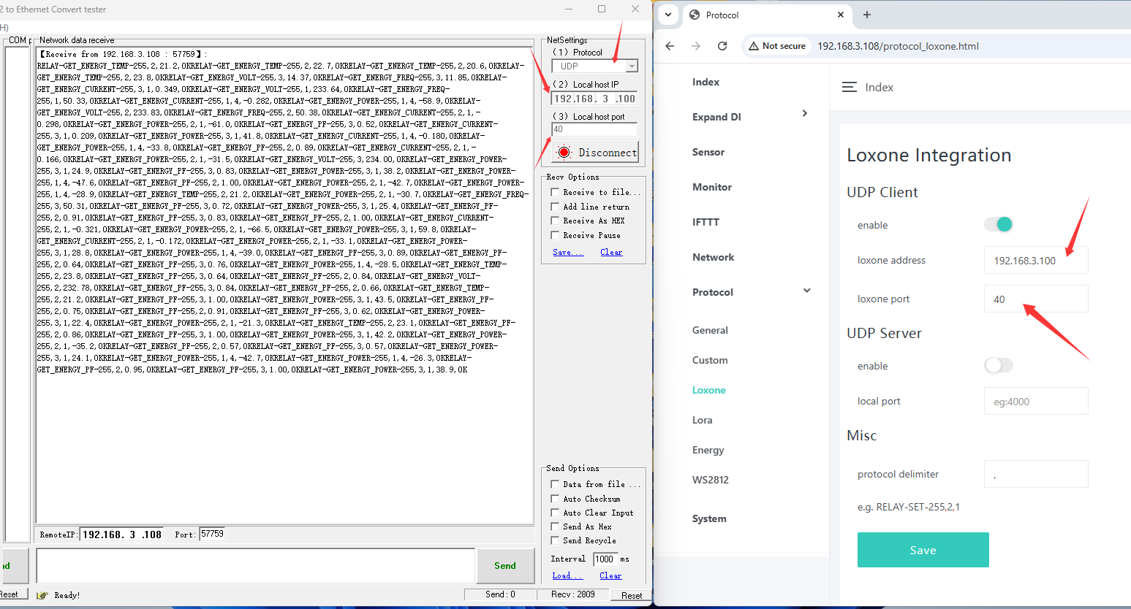
Task: Click the loxone port input field
Action: tap(1036, 299)
